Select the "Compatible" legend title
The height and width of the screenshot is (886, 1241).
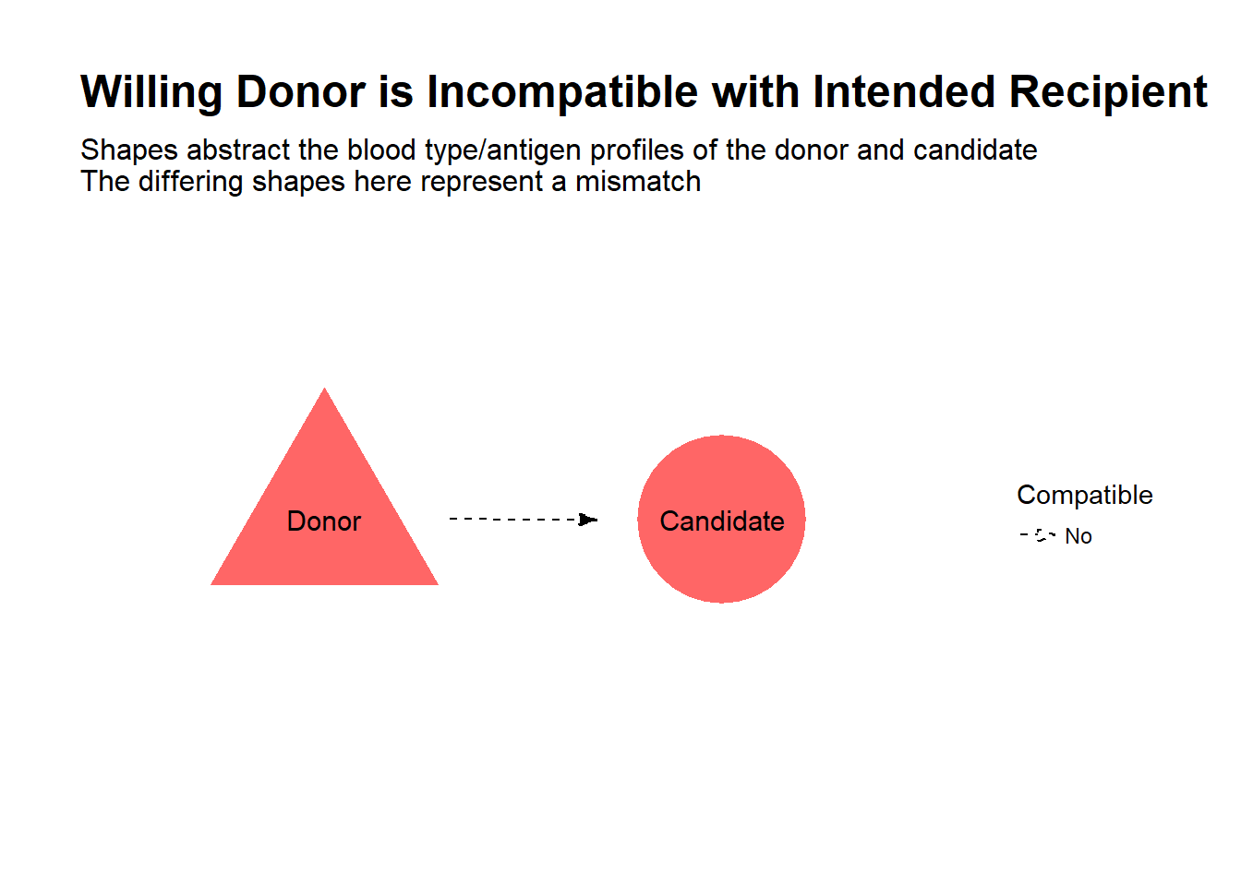(x=1085, y=496)
